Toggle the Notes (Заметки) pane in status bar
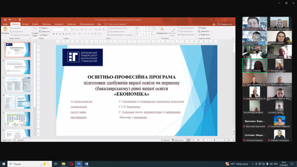 [166, 140]
